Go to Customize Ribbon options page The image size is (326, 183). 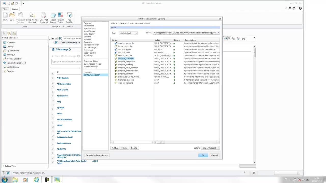tap(91, 61)
